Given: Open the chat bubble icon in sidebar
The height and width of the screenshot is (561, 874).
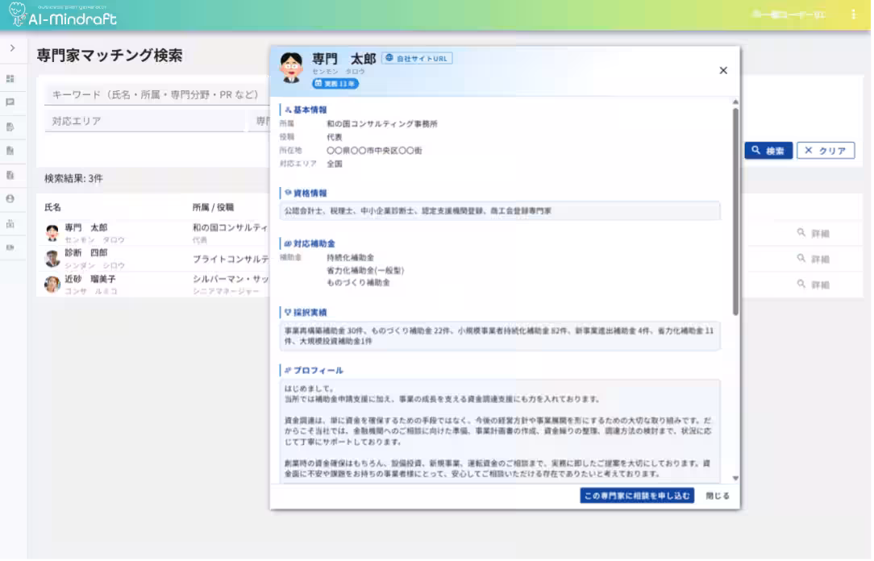Looking at the screenshot, I should (10, 102).
